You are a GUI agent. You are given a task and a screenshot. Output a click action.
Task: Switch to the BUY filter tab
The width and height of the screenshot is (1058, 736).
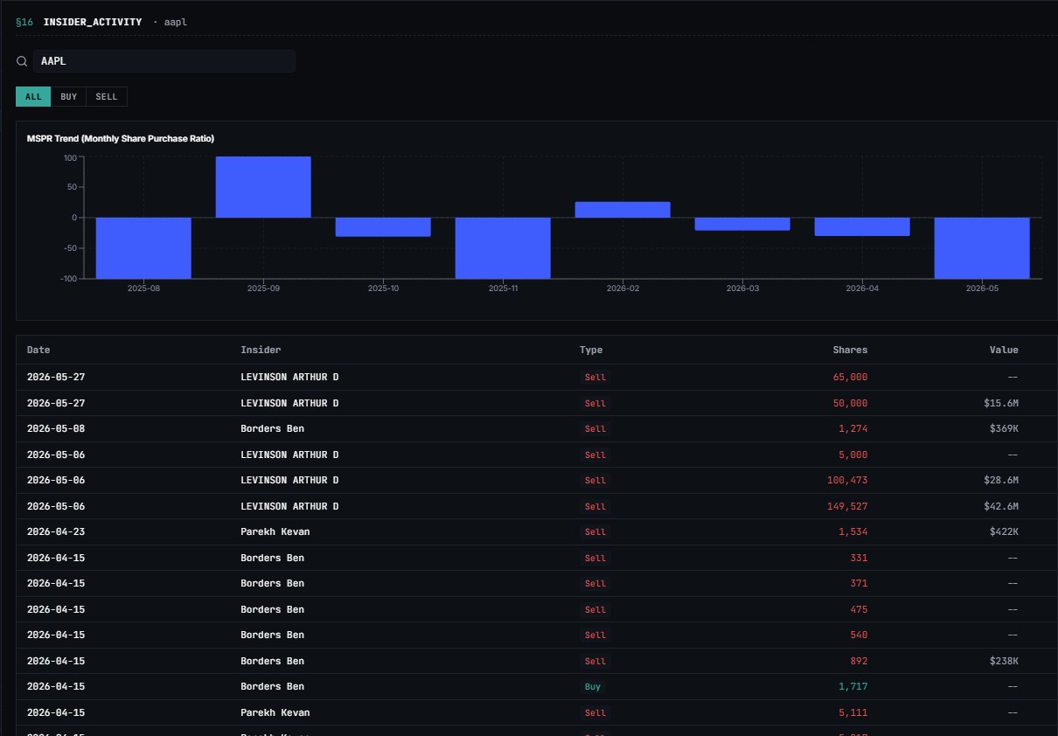[69, 97]
